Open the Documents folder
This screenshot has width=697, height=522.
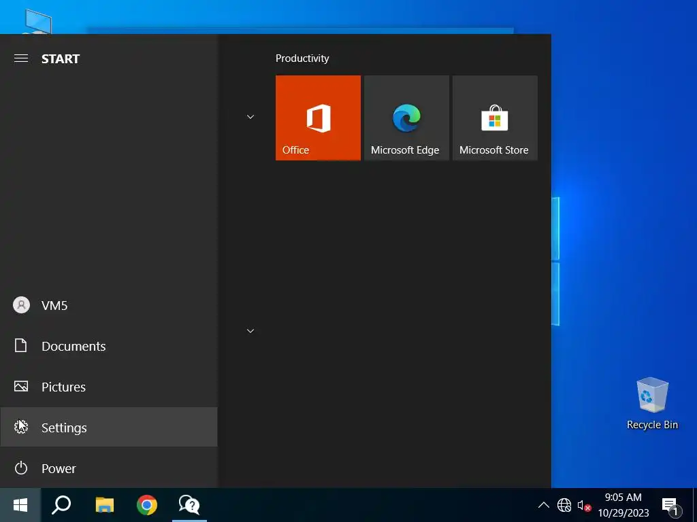(x=108, y=346)
